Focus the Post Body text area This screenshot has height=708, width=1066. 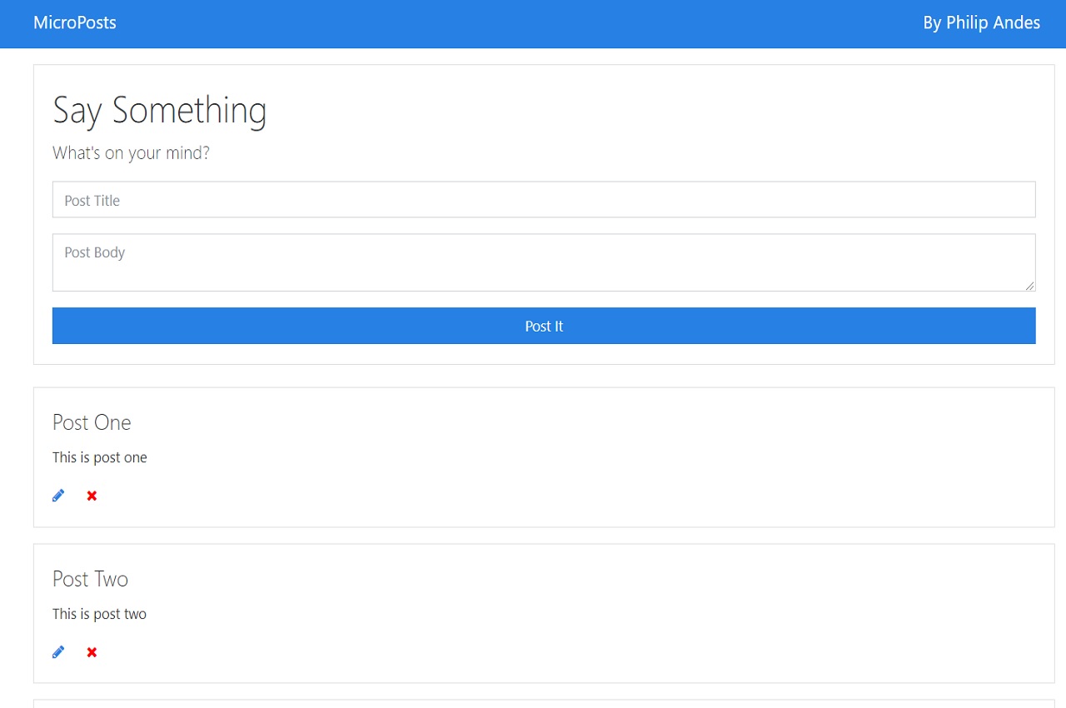[544, 262]
